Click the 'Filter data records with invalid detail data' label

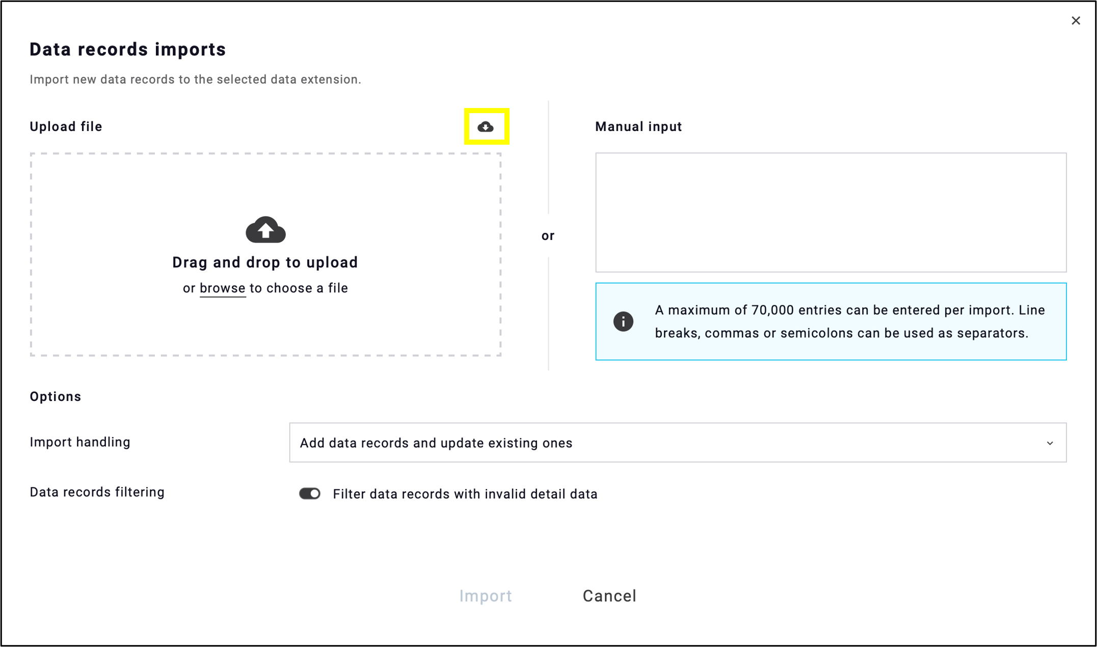pyautogui.click(x=465, y=494)
